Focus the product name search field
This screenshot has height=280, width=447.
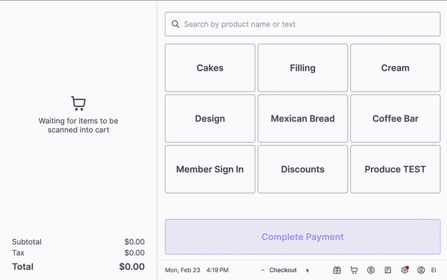pos(307,24)
